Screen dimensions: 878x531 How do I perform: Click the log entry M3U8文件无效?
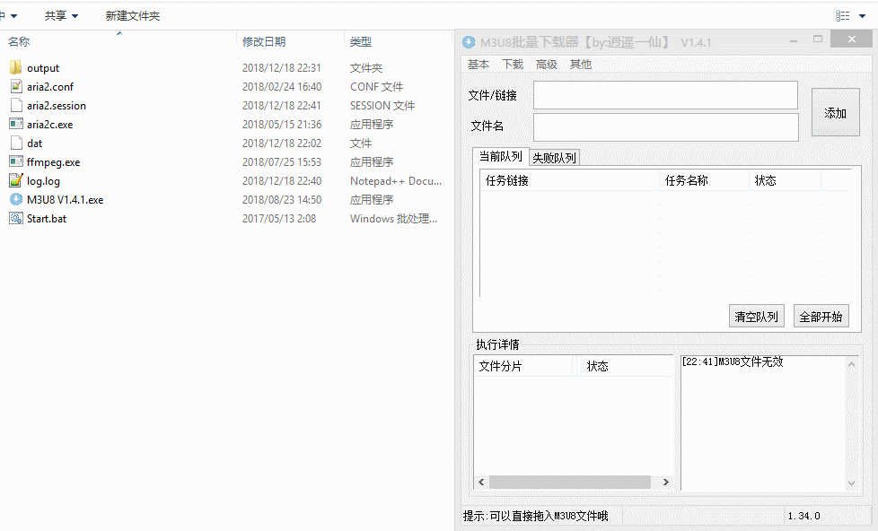(733, 362)
